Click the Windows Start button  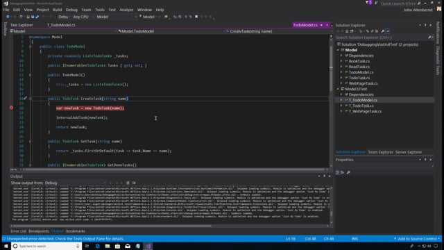[6, 246]
